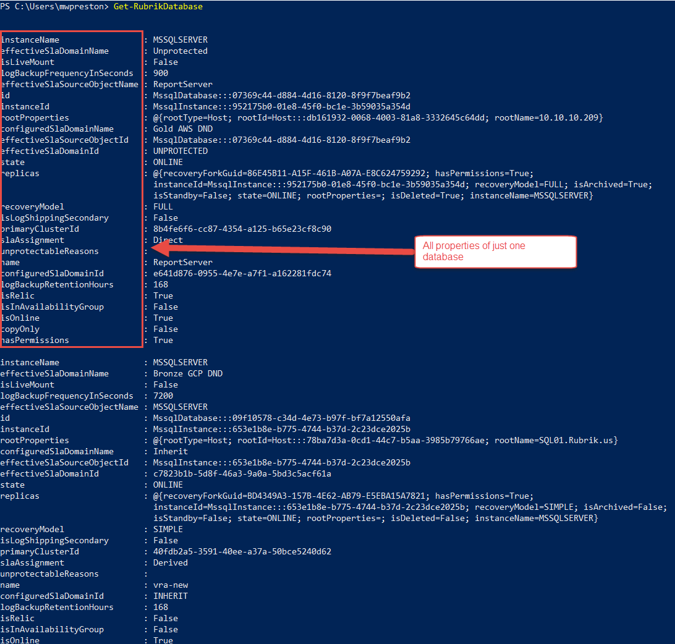Click the id value MssqlDatabase:::09f10578-c34d

[x=282, y=418]
